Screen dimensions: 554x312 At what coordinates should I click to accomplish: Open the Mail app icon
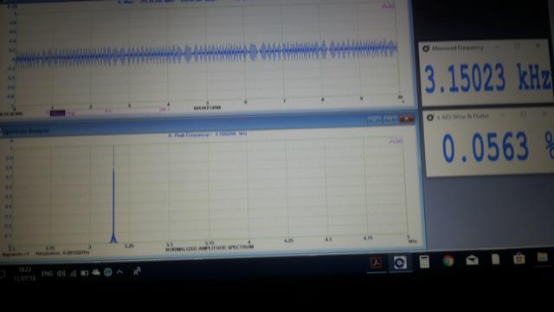[x=472, y=260]
